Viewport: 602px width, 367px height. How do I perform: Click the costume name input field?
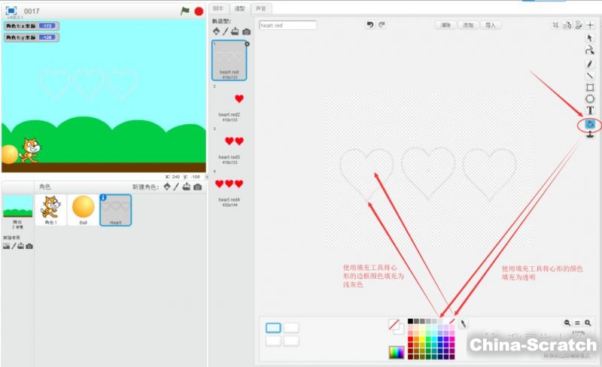pos(287,25)
